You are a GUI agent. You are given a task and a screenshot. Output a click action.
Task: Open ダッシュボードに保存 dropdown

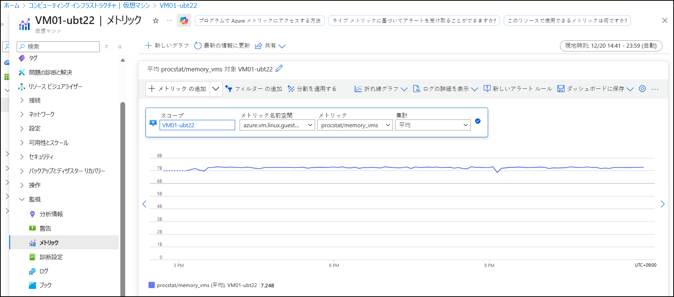595,89
